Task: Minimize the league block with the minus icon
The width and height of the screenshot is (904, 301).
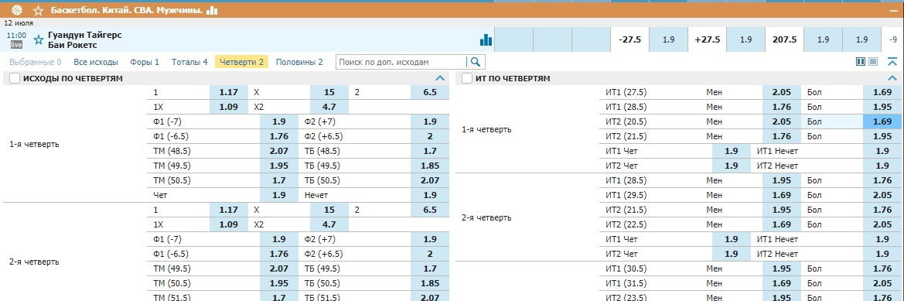Action: pyautogui.click(x=894, y=10)
